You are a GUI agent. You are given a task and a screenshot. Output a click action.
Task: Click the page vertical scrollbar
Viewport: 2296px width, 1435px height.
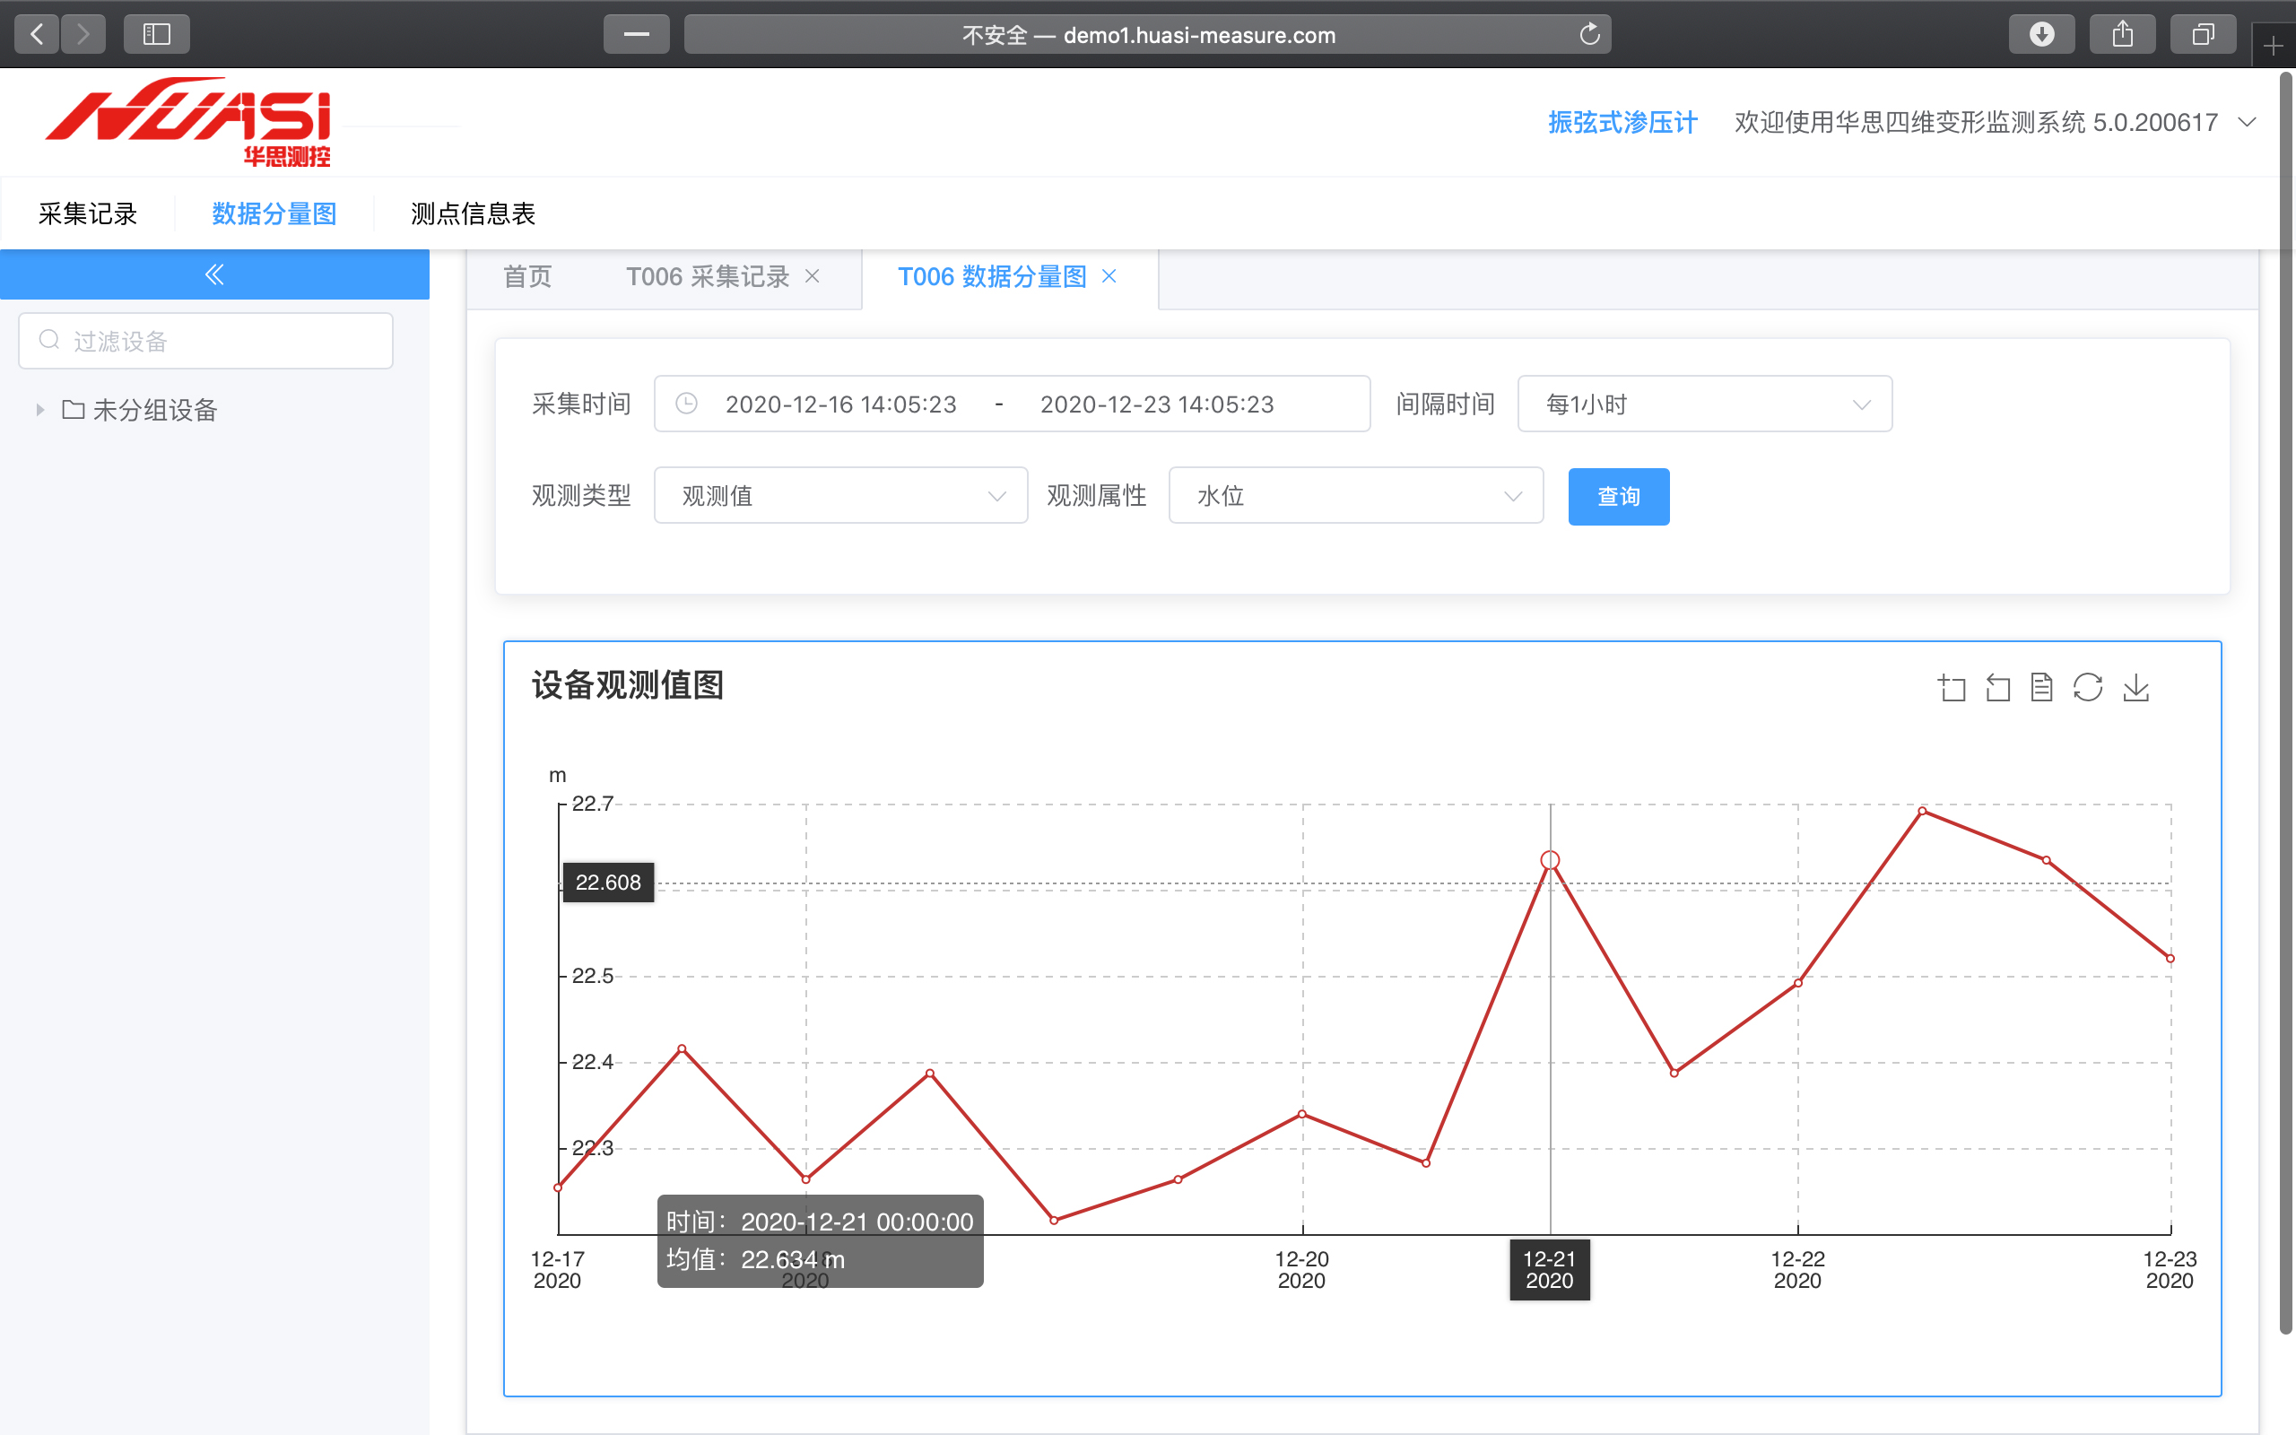2285,702
